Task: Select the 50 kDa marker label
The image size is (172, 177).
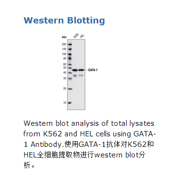Action: pyautogui.click(x=64, y=67)
